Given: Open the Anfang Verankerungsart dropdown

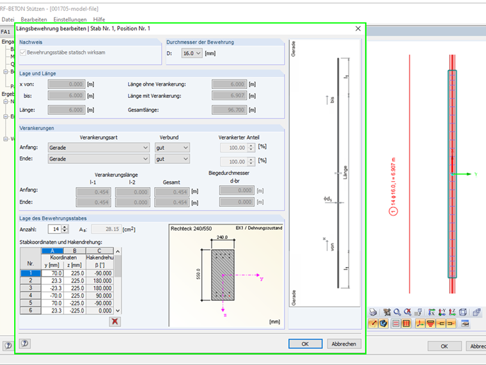Looking at the screenshot, I should [x=98, y=148].
